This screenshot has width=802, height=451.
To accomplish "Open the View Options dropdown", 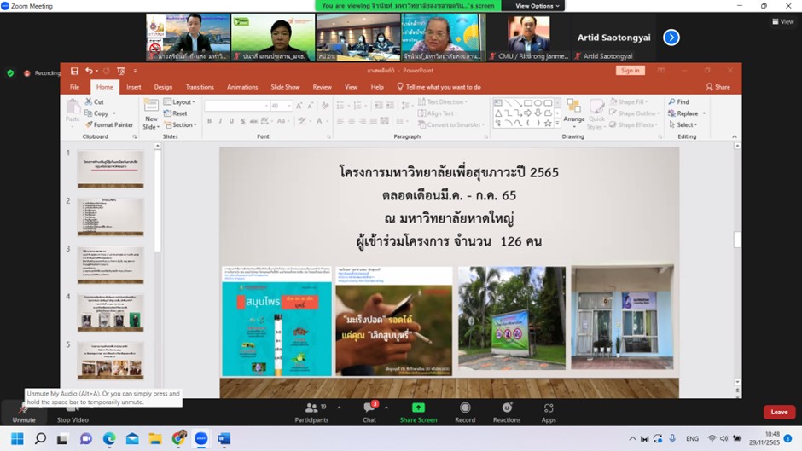I will [x=537, y=6].
